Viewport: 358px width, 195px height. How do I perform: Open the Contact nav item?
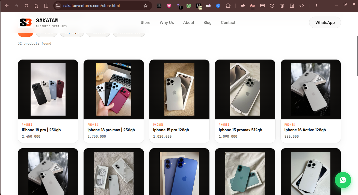tap(228, 23)
